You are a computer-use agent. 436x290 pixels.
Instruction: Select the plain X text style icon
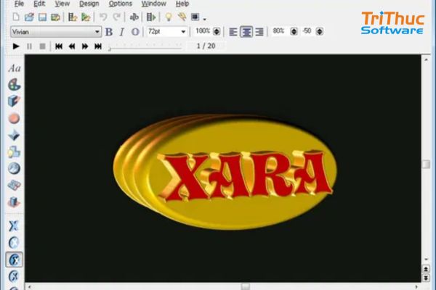(x=13, y=226)
